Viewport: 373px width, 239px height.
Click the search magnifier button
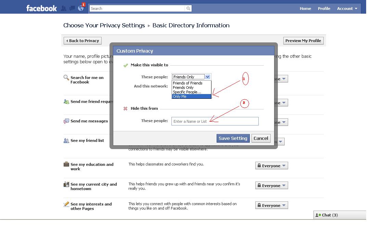coord(188,9)
